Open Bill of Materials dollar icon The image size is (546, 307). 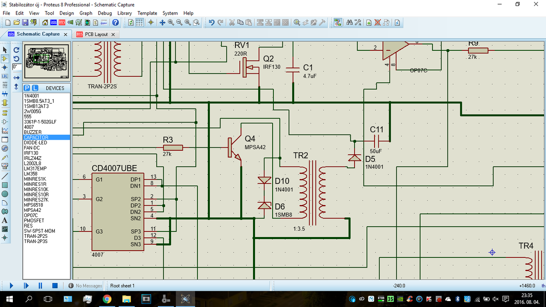(x=96, y=23)
